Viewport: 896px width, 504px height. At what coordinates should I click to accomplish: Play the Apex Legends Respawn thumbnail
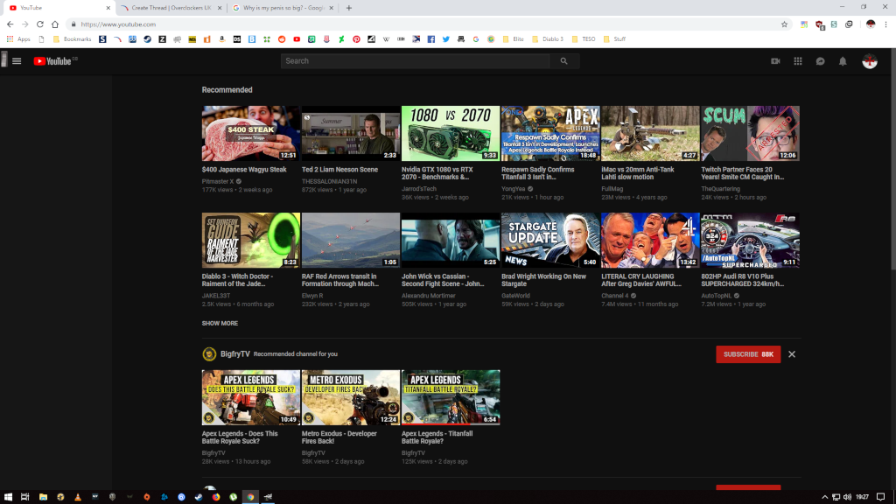(x=550, y=133)
